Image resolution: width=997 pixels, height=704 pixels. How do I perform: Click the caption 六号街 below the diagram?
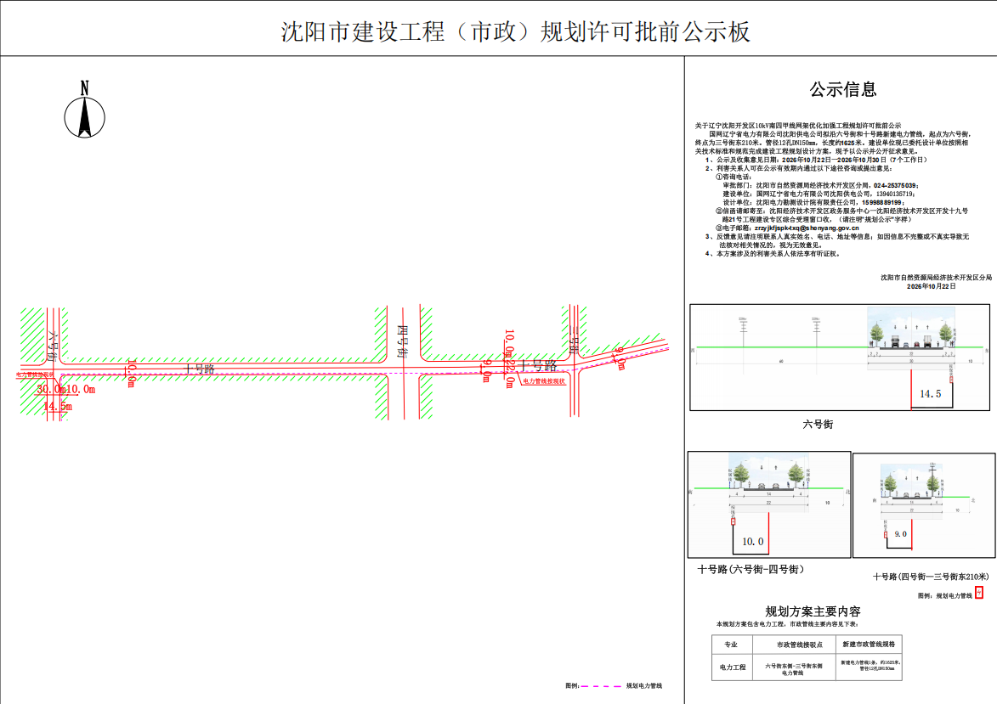coord(818,424)
